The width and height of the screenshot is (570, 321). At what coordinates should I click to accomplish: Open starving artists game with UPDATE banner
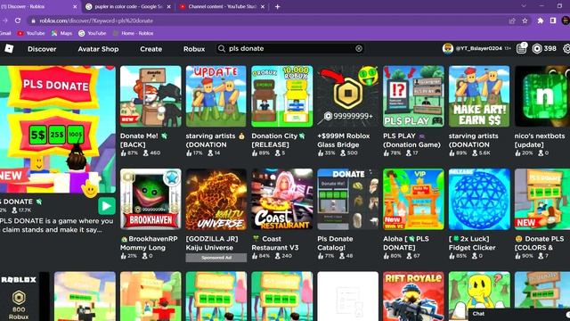pos(216,96)
